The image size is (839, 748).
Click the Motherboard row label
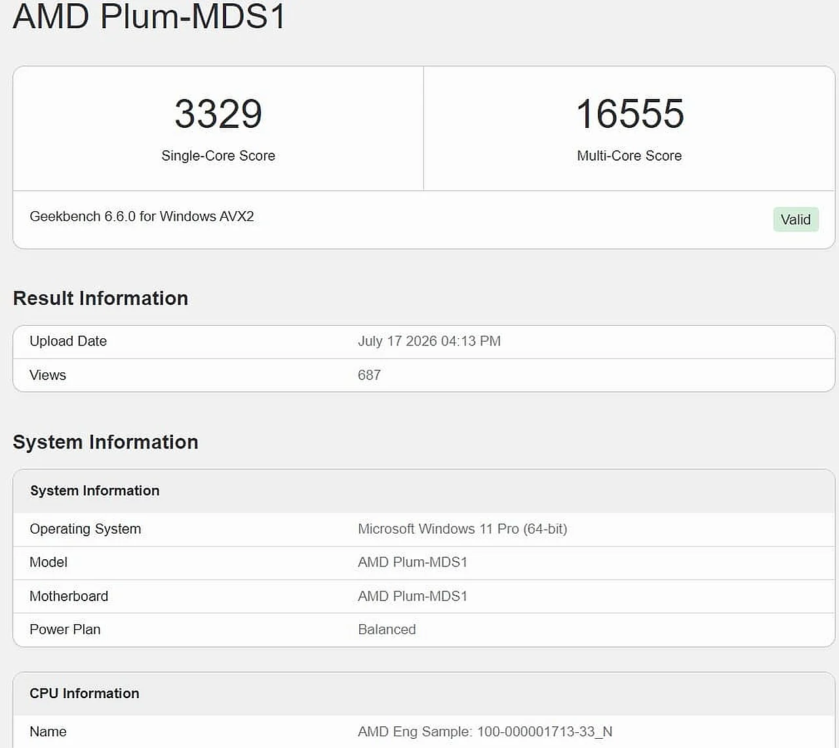point(69,597)
